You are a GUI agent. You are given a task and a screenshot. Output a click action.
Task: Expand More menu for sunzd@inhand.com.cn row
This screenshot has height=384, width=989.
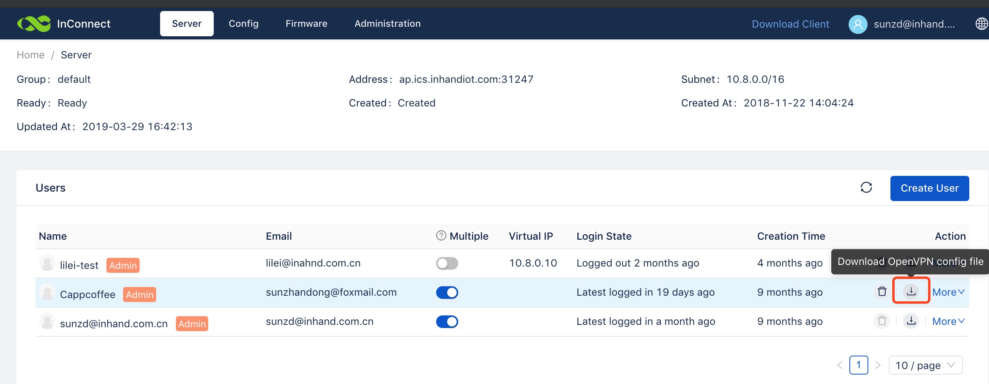[948, 321]
